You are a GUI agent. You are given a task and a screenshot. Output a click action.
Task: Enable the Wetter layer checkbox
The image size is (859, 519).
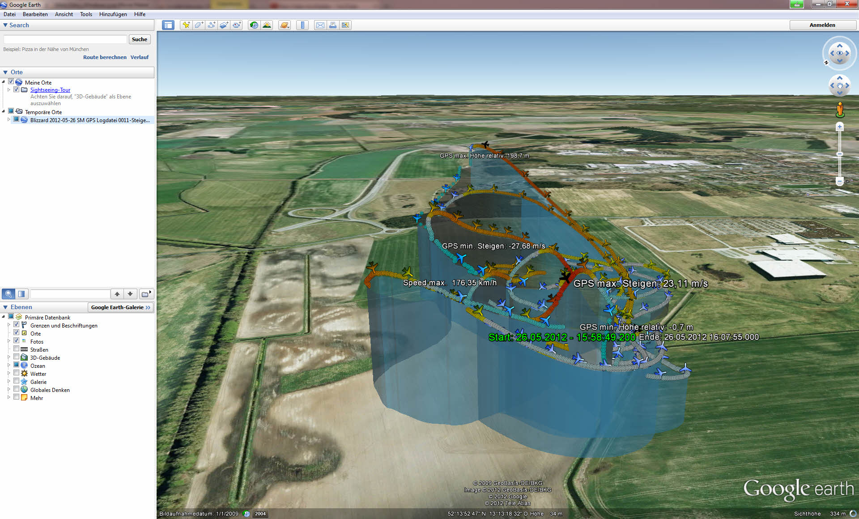(x=16, y=373)
